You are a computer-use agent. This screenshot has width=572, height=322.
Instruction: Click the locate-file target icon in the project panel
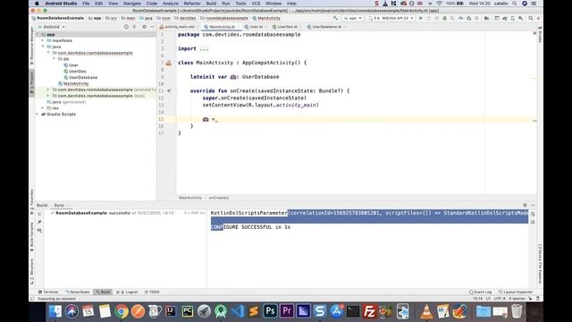pyautogui.click(x=126, y=27)
